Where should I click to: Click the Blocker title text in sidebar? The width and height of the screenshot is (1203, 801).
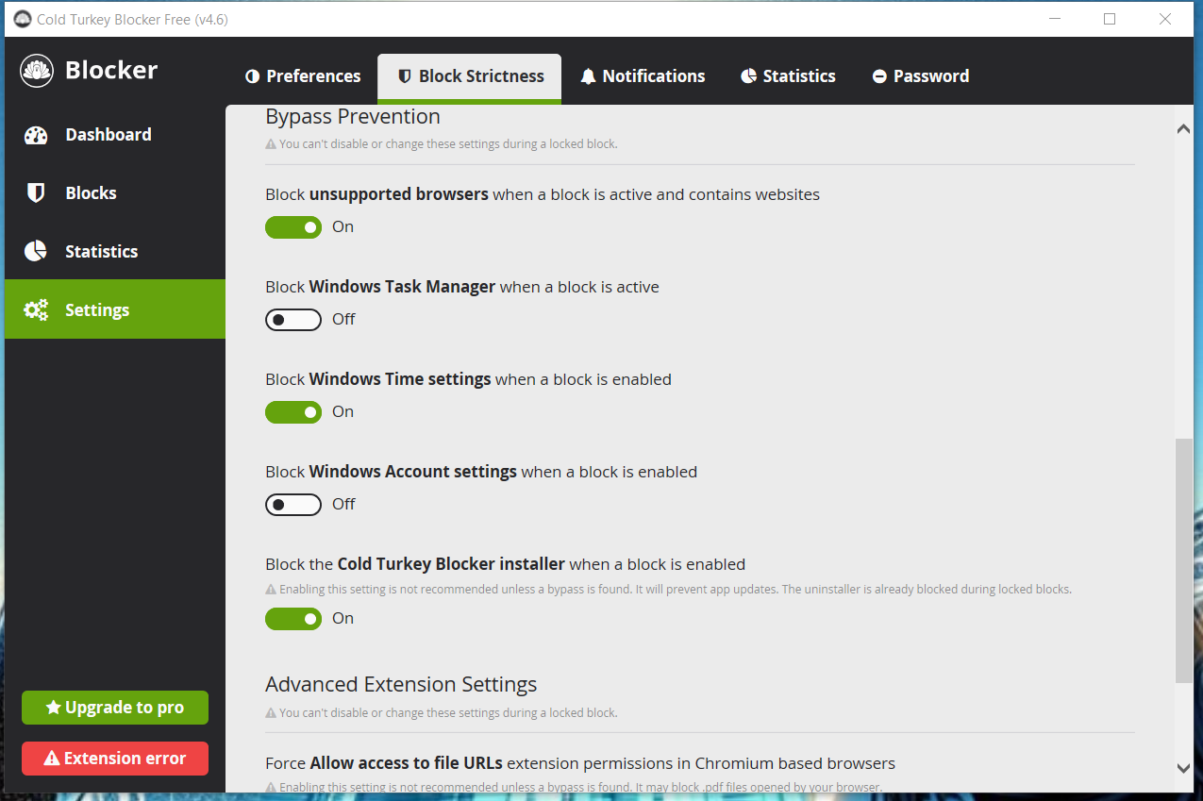pyautogui.click(x=111, y=71)
